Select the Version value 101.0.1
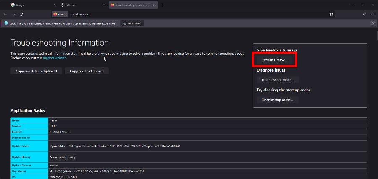 coord(52,126)
